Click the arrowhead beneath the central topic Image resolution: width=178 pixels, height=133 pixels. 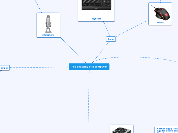click(89, 71)
